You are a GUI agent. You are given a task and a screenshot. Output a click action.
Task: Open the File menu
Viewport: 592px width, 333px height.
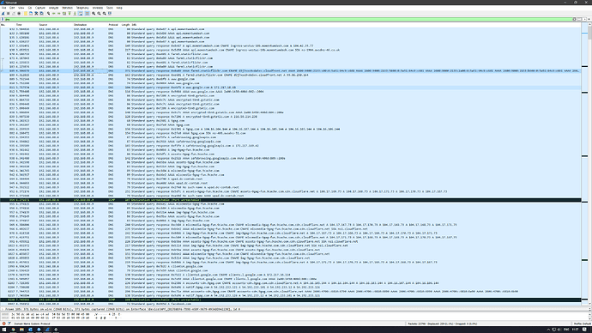[x=3, y=8]
